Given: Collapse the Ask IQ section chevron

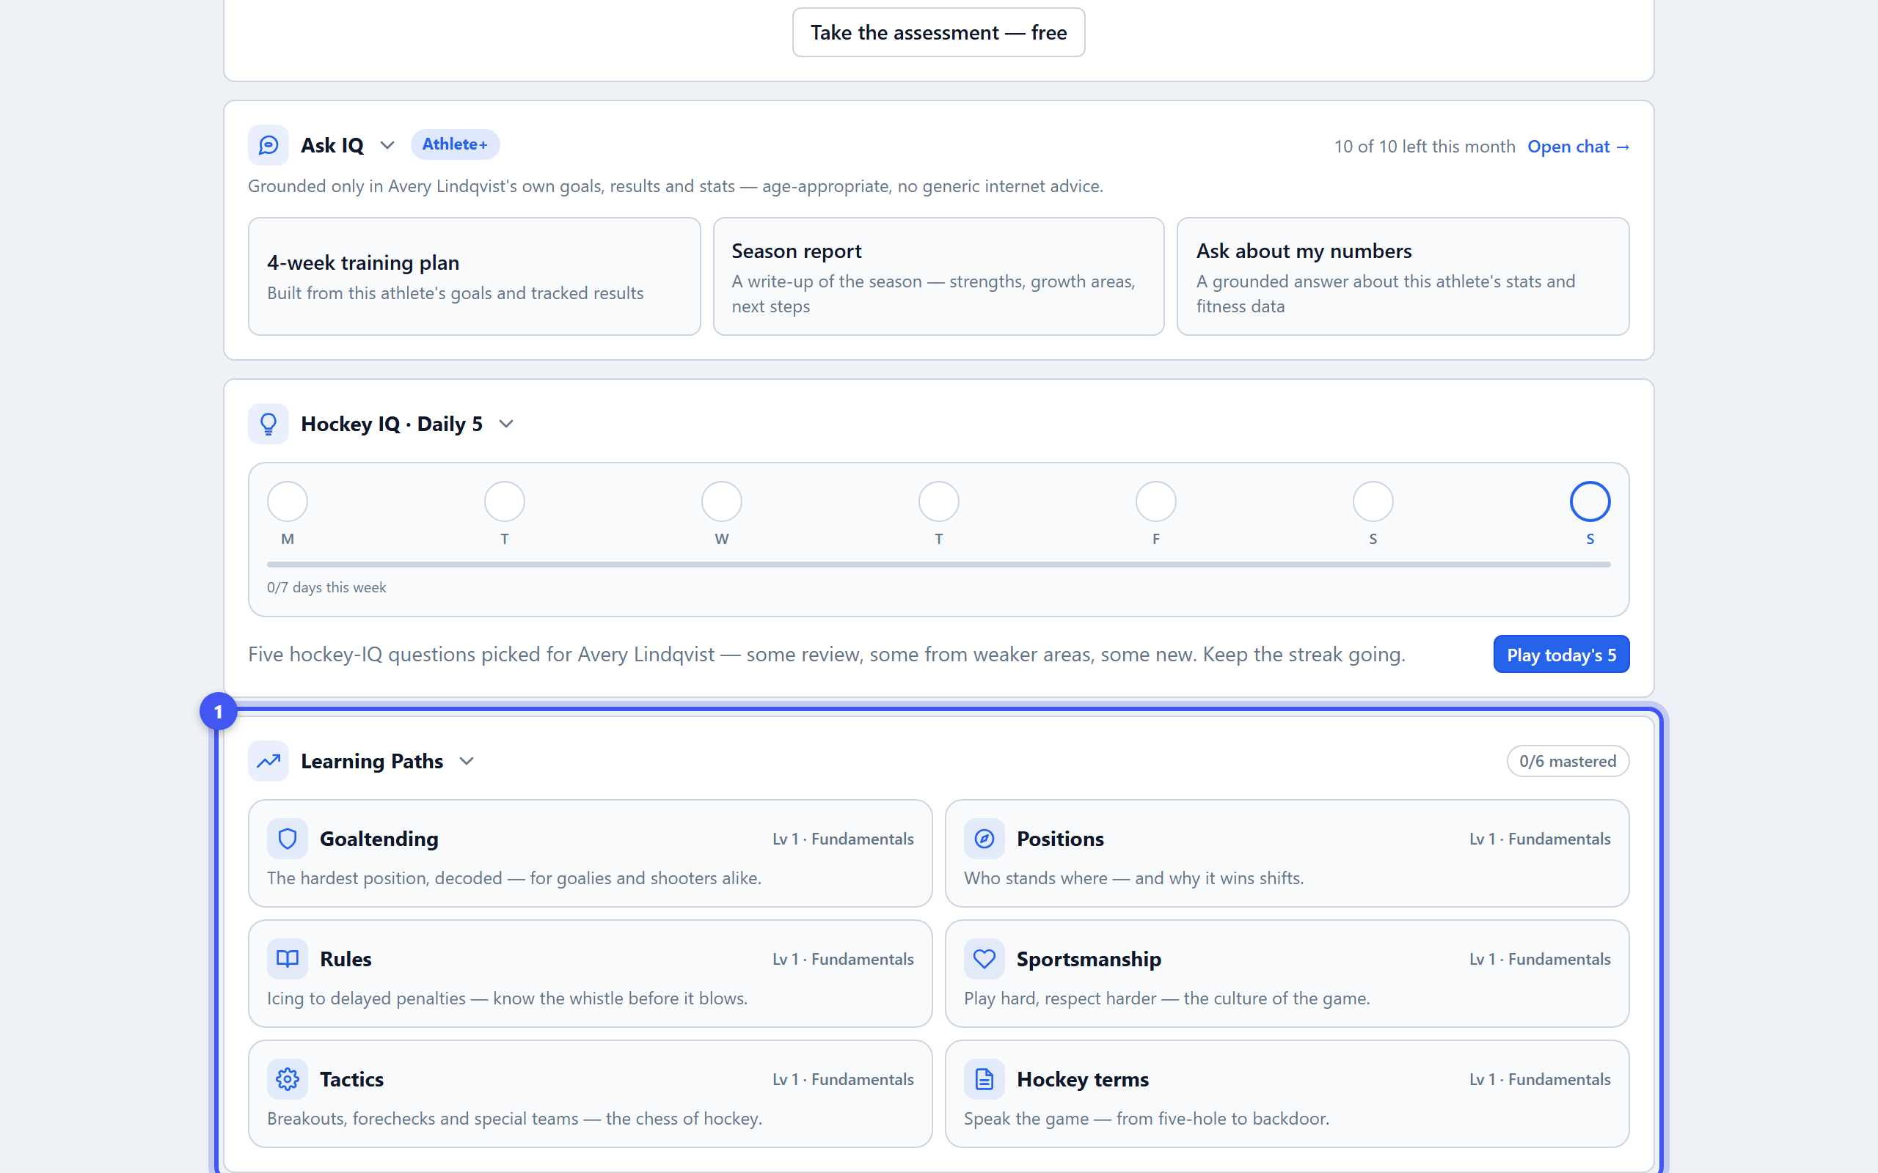Looking at the screenshot, I should pos(387,145).
